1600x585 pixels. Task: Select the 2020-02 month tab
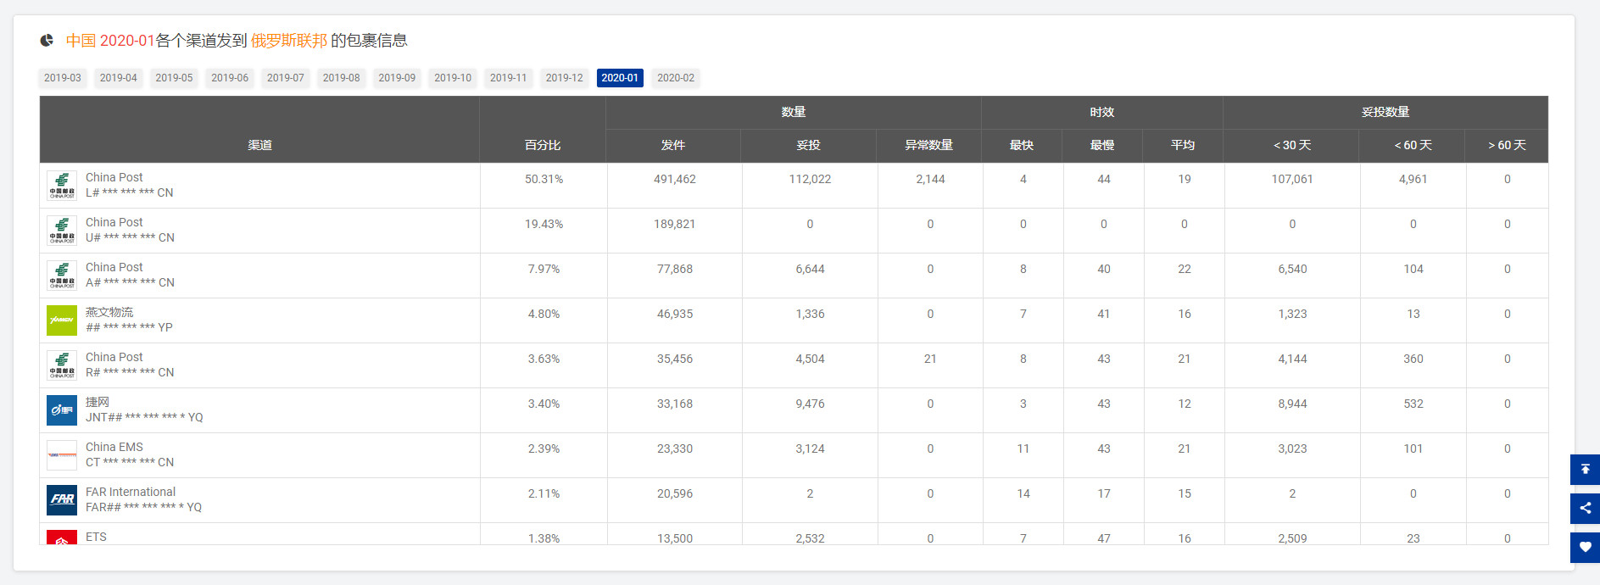click(x=675, y=78)
